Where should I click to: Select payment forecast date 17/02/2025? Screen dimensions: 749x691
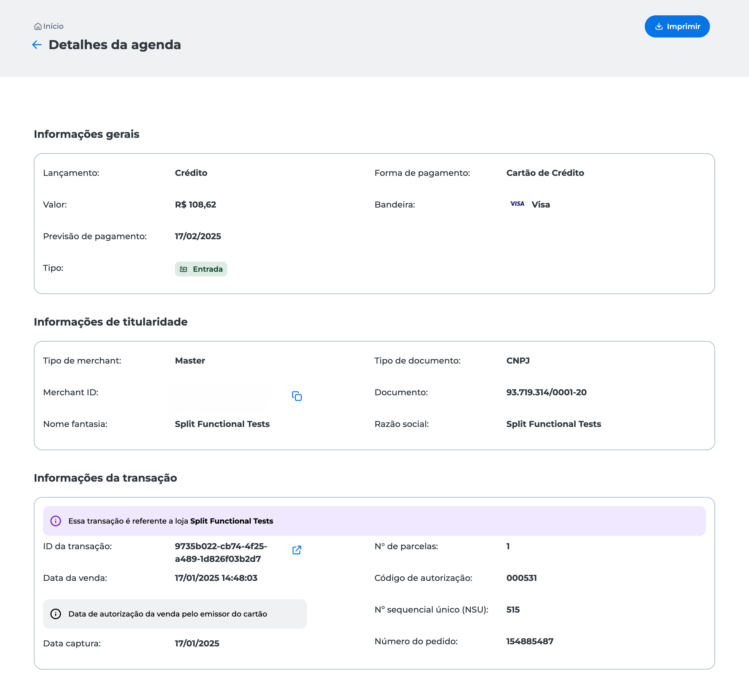coord(198,236)
